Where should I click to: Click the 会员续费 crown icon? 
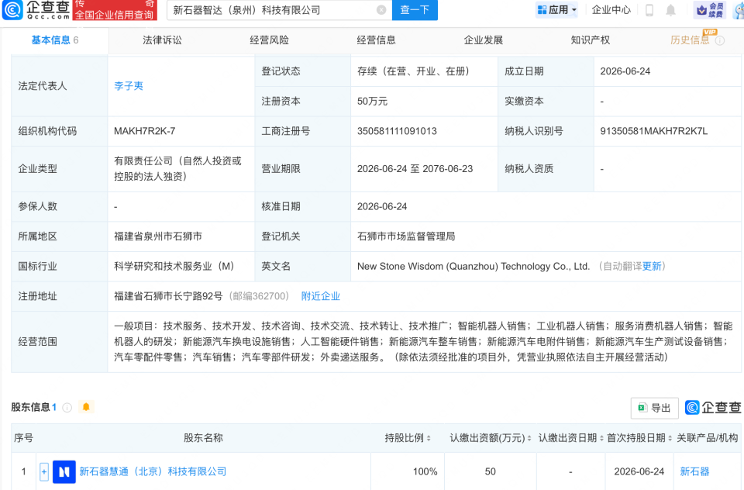pyautogui.click(x=710, y=10)
